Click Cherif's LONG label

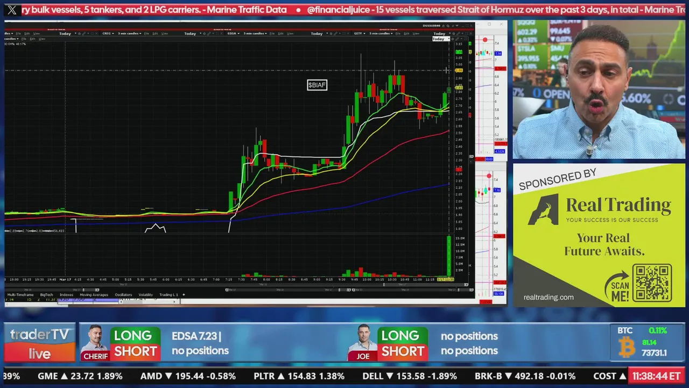coord(132,336)
